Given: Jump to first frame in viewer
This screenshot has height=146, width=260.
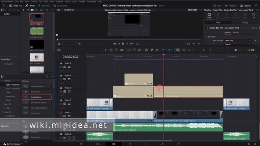Looking at the screenshot, I should point(115,44).
